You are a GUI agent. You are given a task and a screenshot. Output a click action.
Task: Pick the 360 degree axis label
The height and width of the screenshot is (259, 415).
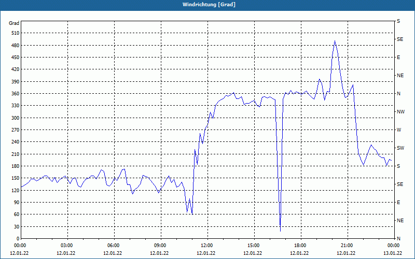click(16, 94)
